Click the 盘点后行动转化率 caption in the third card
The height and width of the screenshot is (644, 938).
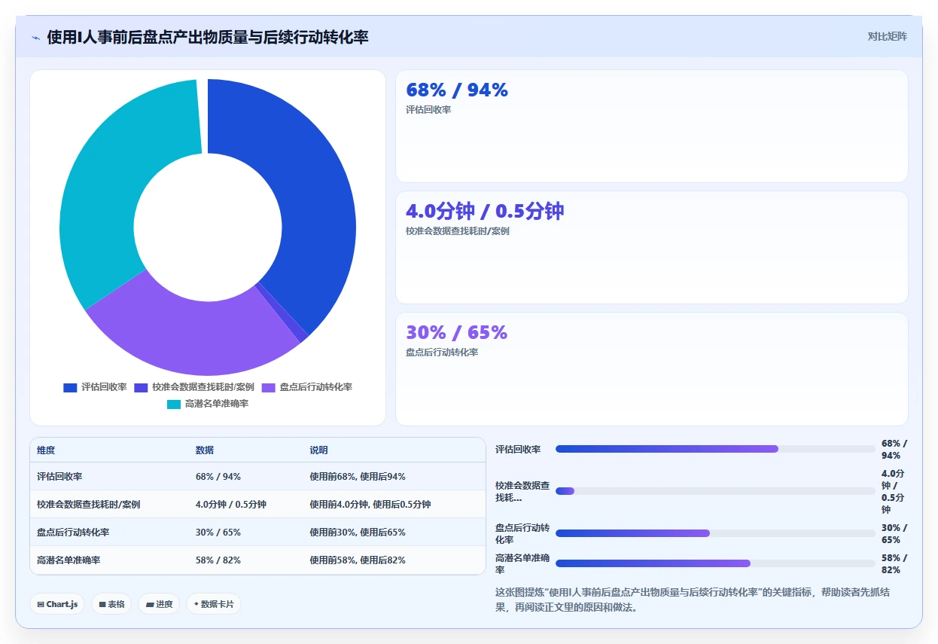click(x=442, y=353)
